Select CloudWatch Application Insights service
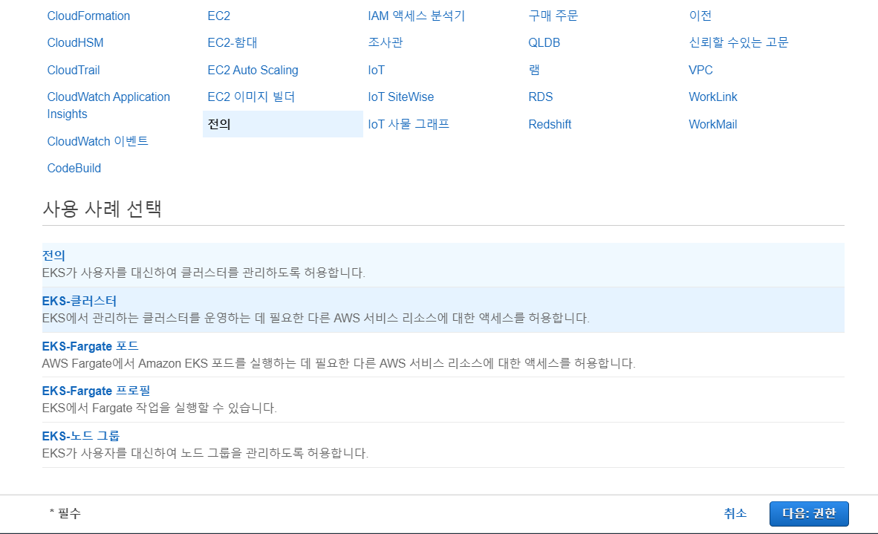Screen dimensions: 878x534 point(108,105)
